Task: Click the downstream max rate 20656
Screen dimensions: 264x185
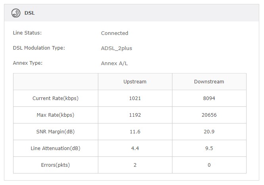Action: pyautogui.click(x=209, y=115)
